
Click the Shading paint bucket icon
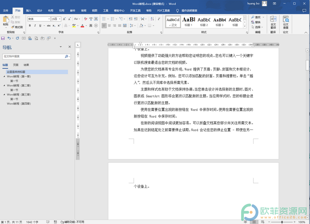point(141,26)
